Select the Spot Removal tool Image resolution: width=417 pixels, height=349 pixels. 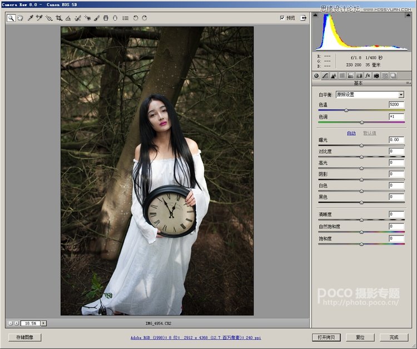(78, 18)
